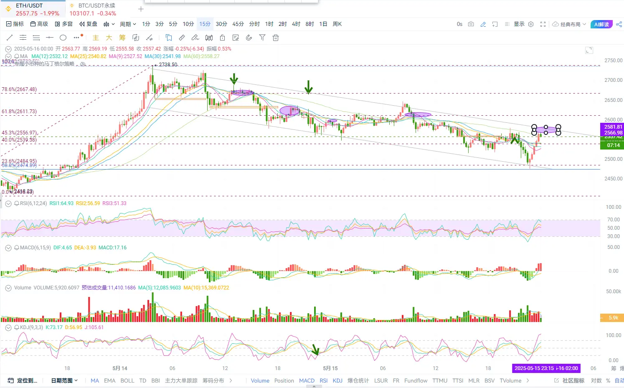Open the 指标 indicators button

point(15,24)
